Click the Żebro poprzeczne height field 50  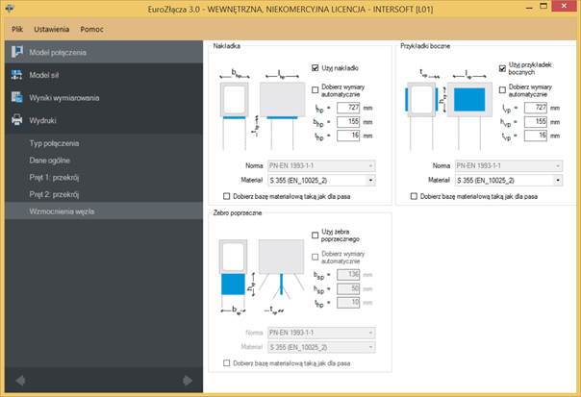[348, 288]
